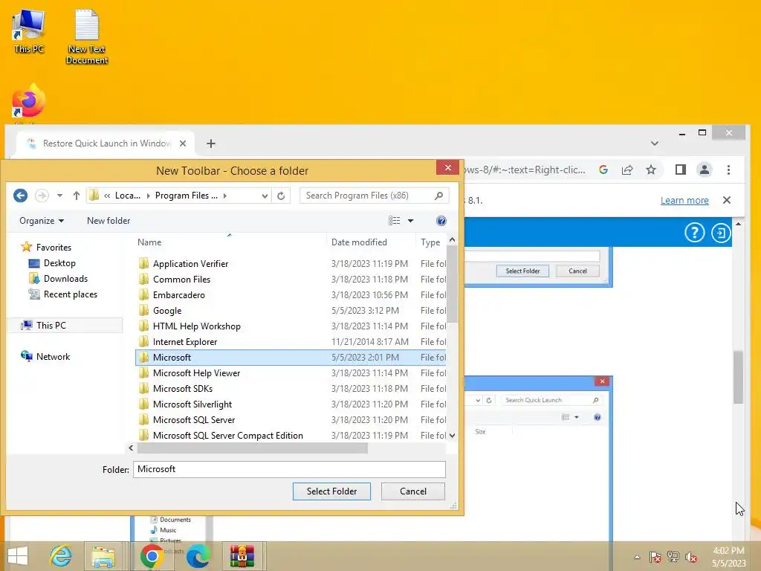
Task: Open Firefox desktop shortcut
Action: pos(29,101)
